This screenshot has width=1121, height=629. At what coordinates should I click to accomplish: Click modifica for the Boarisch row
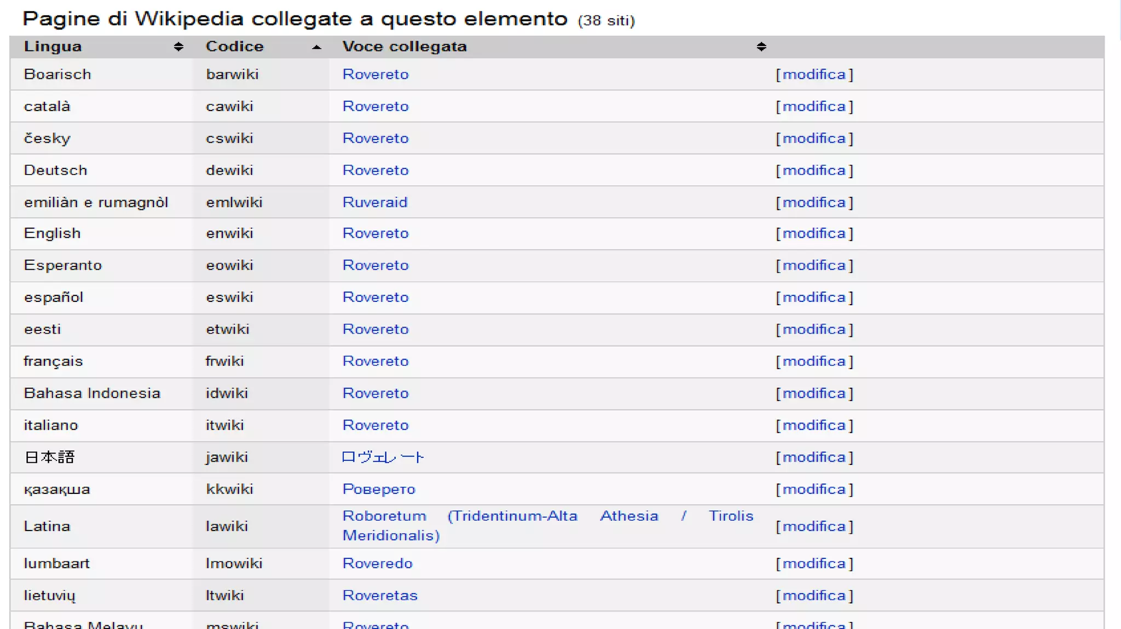[814, 74]
